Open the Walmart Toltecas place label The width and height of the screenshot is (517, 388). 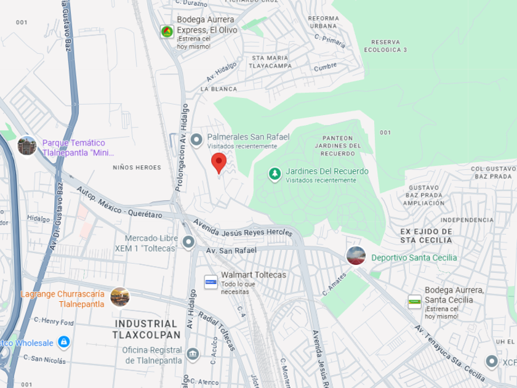pos(254,275)
